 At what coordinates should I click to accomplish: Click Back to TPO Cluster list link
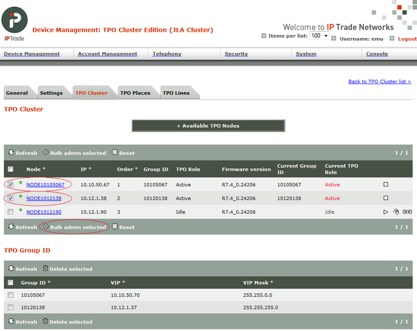pos(380,81)
